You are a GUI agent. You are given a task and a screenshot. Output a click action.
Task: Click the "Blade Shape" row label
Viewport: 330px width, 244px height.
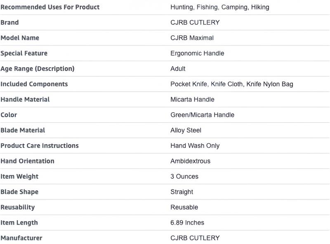[x=19, y=192]
